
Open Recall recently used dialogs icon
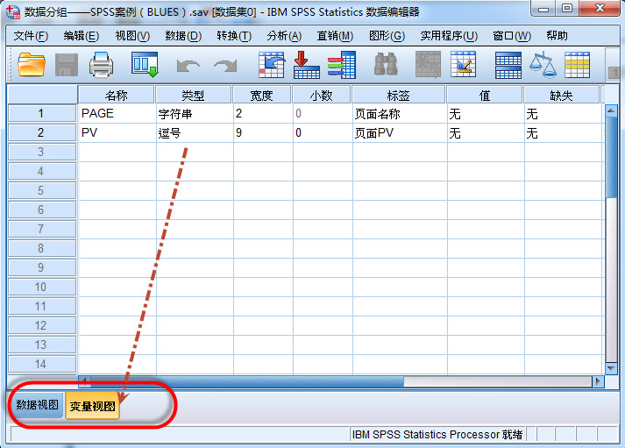pos(146,65)
